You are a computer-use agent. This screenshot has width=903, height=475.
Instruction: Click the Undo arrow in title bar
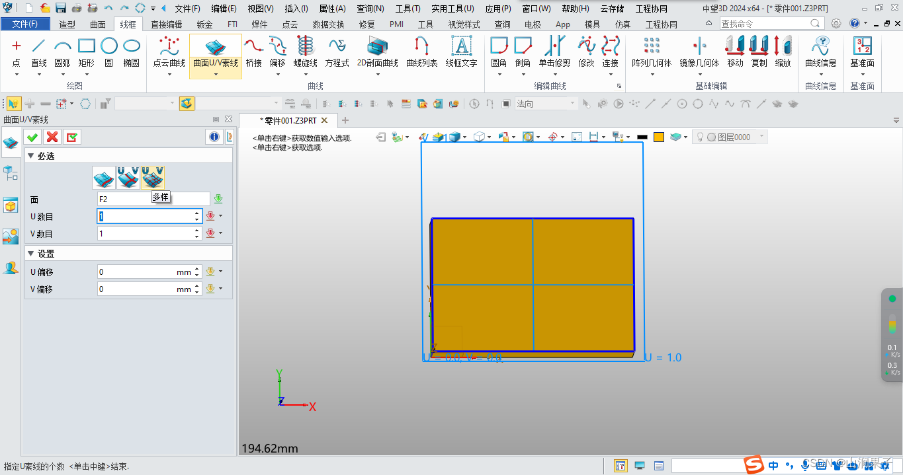click(x=108, y=9)
